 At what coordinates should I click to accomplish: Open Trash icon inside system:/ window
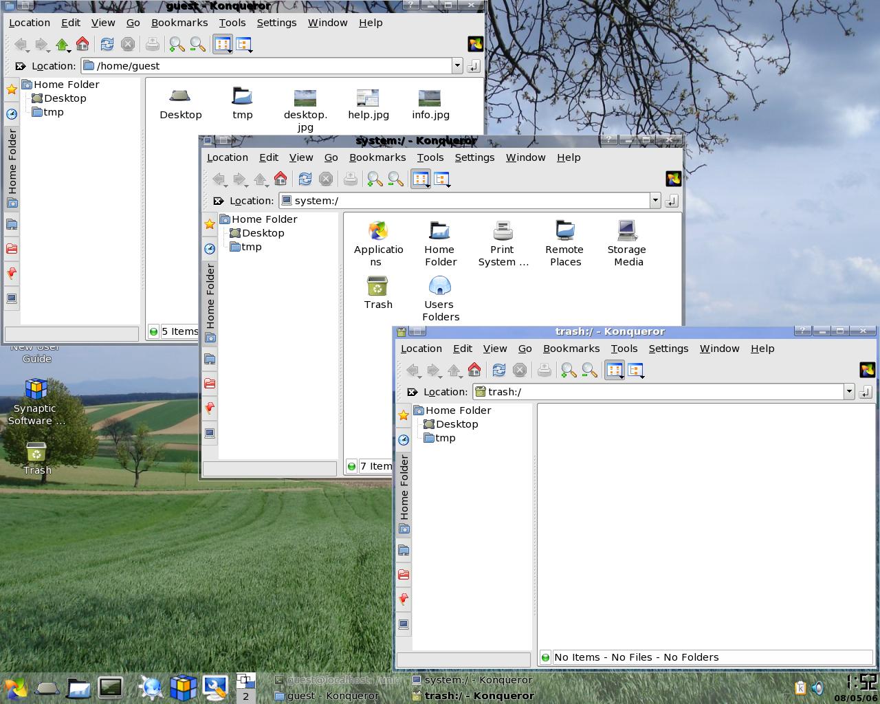point(378,293)
